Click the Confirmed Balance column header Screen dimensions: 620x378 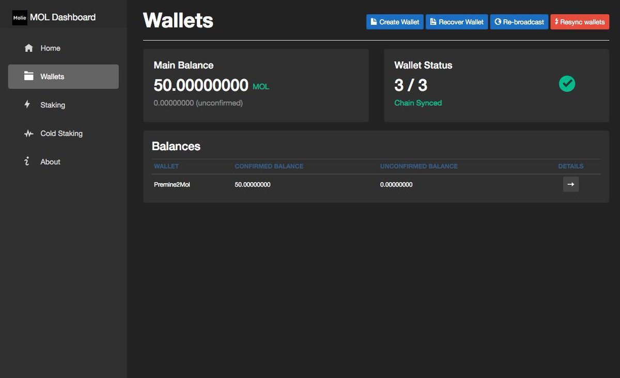tap(269, 166)
